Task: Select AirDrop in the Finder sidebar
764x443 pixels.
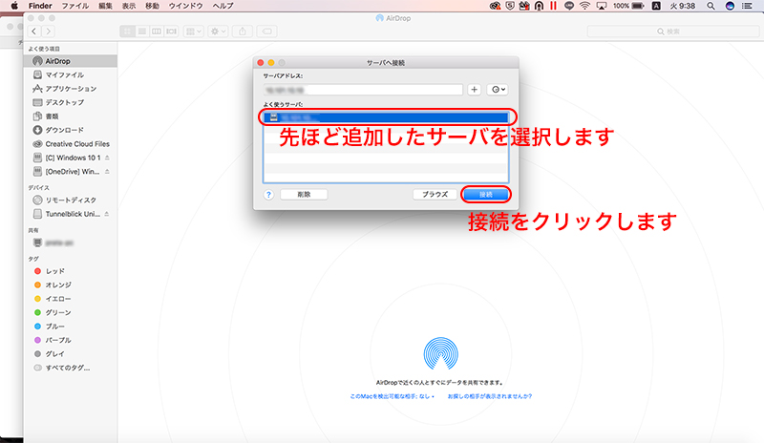Action: [71, 61]
